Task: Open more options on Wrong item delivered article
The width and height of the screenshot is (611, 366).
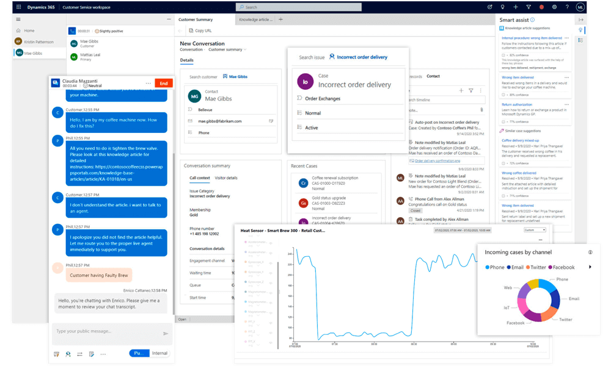Action: click(x=566, y=77)
